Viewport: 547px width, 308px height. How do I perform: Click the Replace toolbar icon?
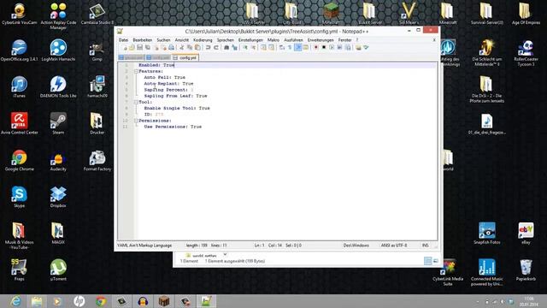(234, 48)
